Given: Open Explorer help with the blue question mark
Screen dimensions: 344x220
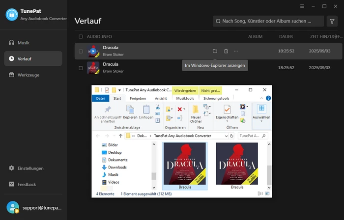Looking at the screenshot, I should [268, 98].
